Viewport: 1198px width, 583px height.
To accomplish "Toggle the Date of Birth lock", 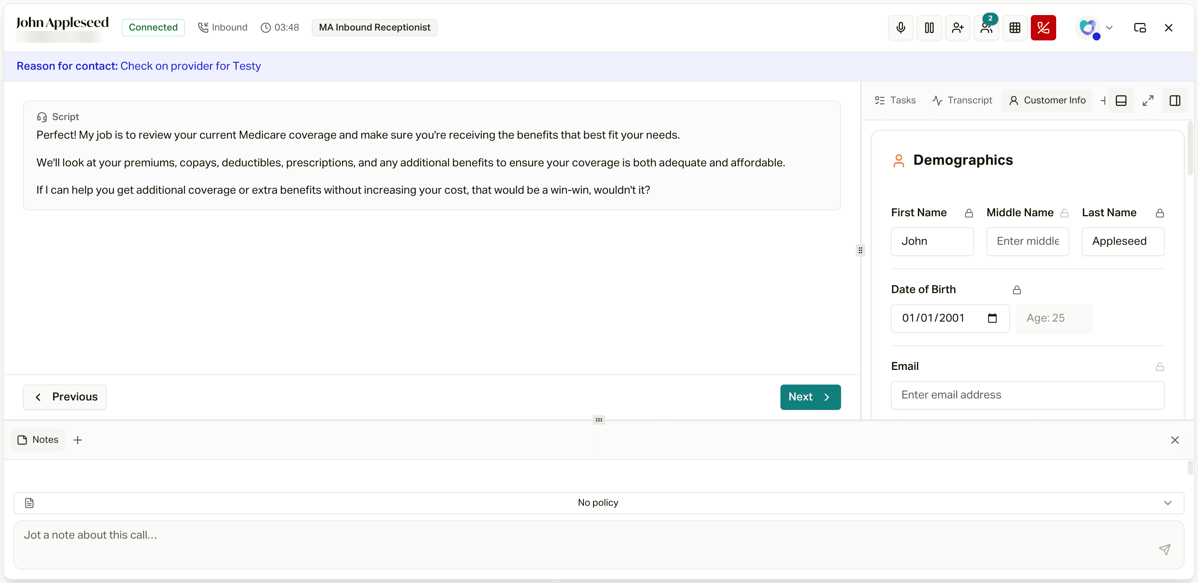I will [x=1017, y=290].
